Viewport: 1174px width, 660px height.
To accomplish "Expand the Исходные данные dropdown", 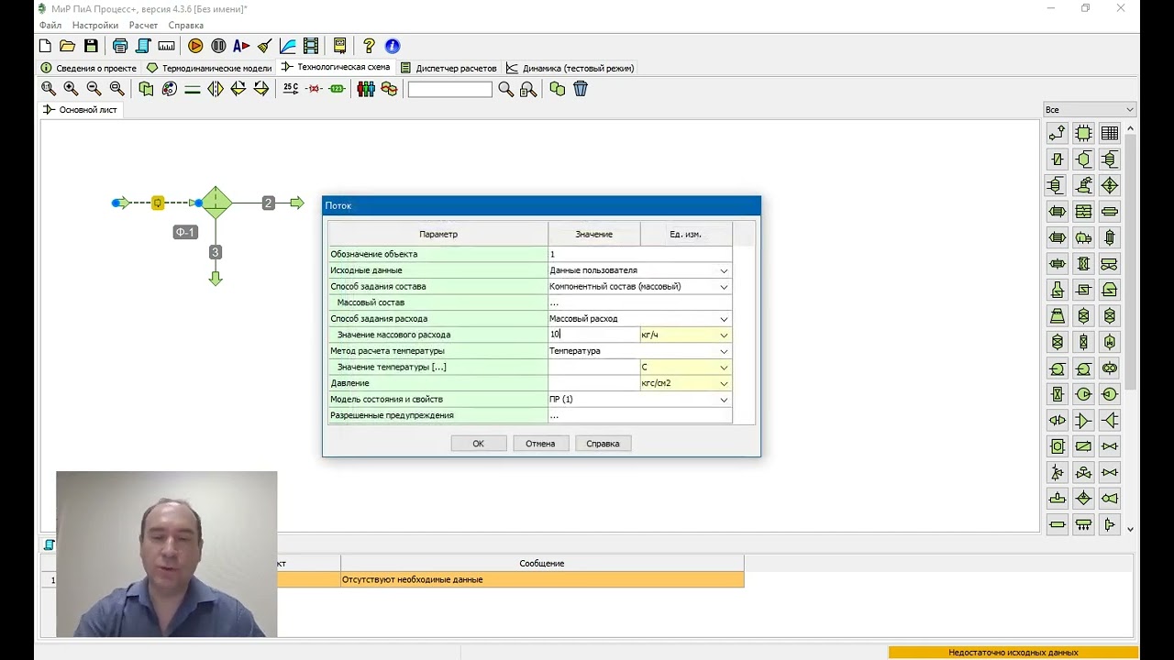I will [x=724, y=270].
